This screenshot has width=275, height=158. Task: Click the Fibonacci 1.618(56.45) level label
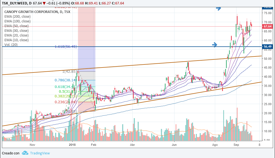click(x=65, y=47)
